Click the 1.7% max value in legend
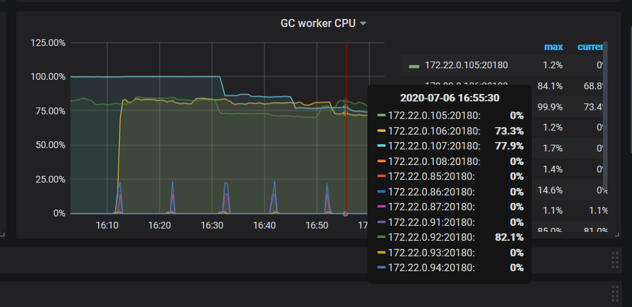This screenshot has height=307, width=632. click(553, 149)
